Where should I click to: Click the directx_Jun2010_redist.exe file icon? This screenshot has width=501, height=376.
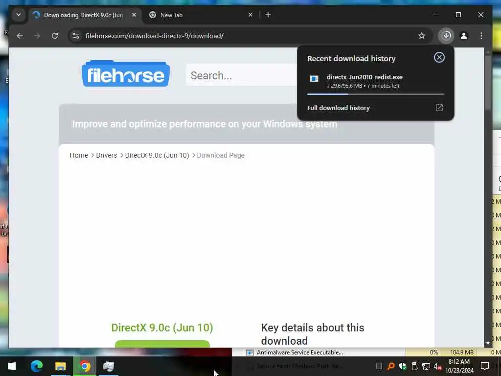point(314,79)
